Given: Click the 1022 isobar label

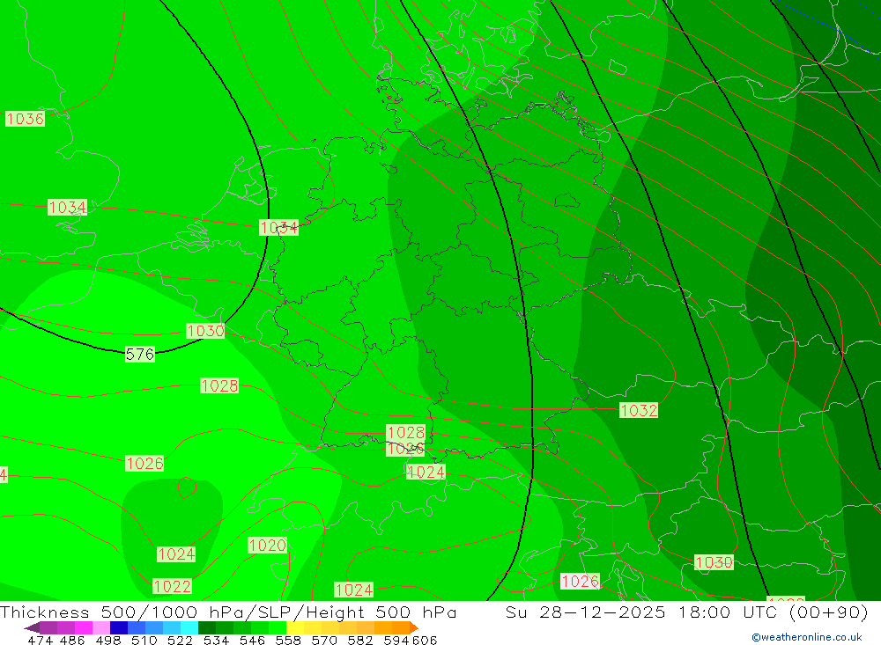Looking at the screenshot, I should pos(173,586).
